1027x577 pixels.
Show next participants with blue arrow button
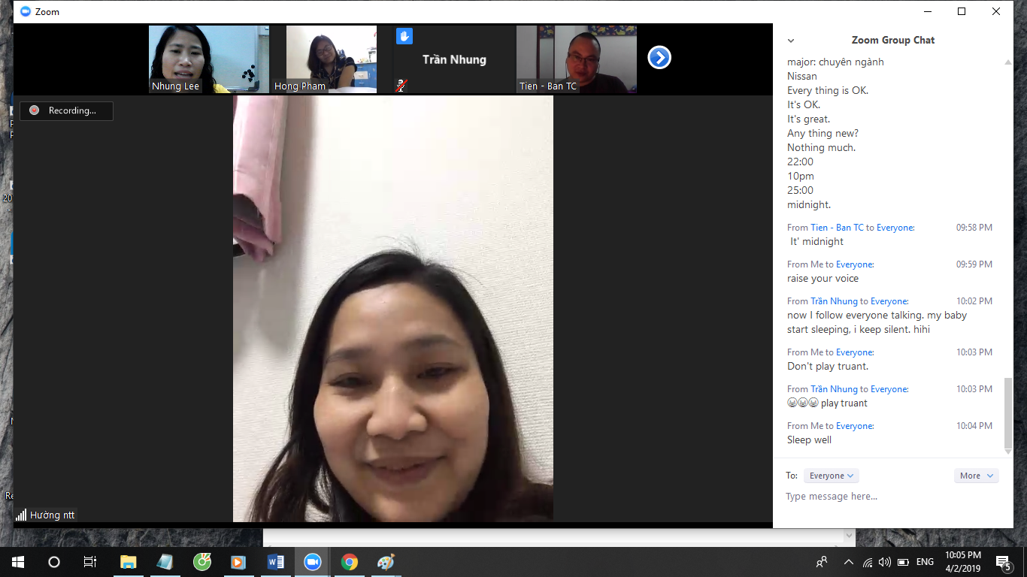click(x=659, y=58)
